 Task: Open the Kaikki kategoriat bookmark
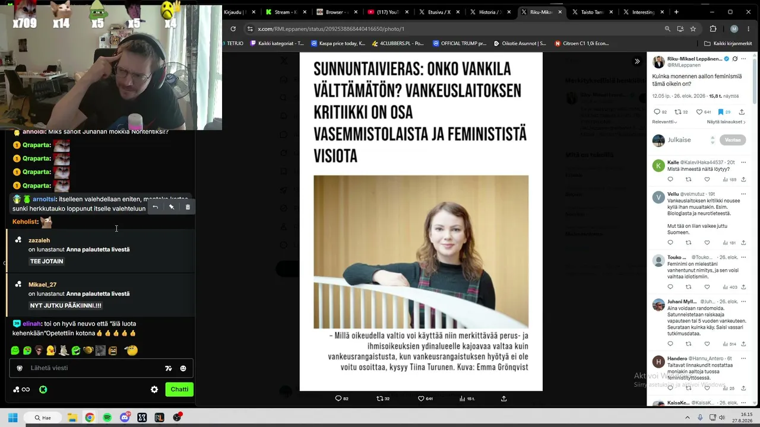tap(277, 43)
